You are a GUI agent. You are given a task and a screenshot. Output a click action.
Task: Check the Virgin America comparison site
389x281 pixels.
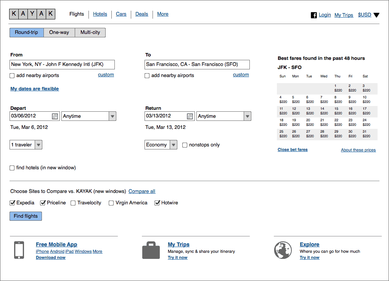click(x=111, y=203)
